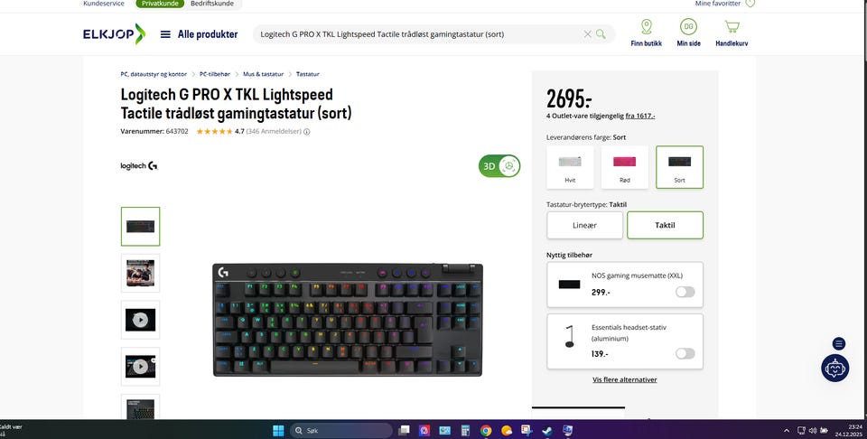Open the Finn butikk store locator icon
This screenshot has width=867, height=439.
(x=646, y=26)
